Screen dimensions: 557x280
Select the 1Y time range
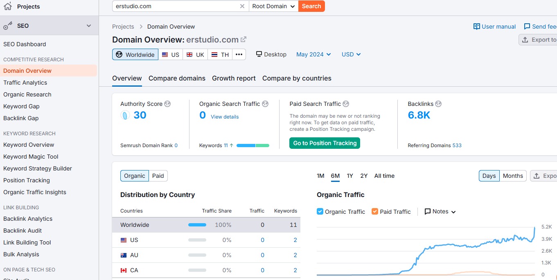point(350,176)
